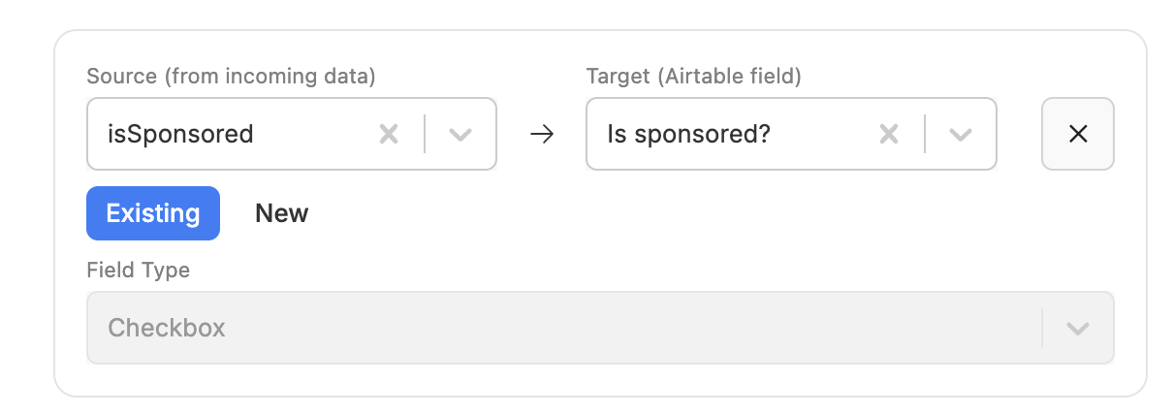Click the isSponsored source value text
Image resolution: width=1173 pixels, height=415 pixels.
(x=180, y=135)
